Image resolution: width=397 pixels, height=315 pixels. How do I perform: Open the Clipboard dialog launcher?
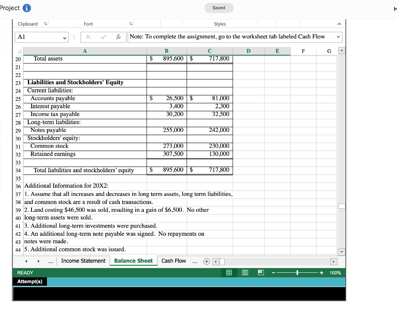(45, 24)
